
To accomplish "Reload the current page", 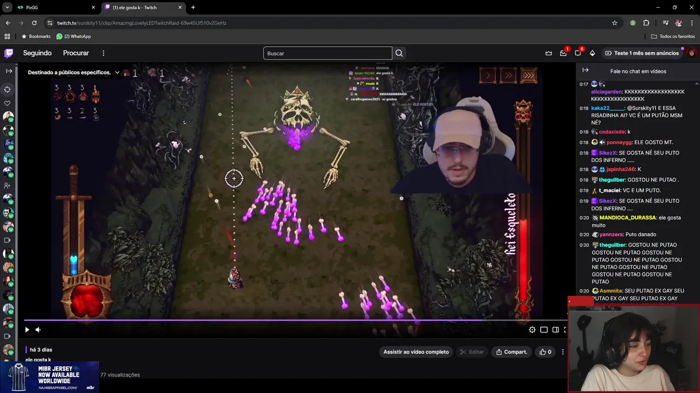I will point(34,23).
